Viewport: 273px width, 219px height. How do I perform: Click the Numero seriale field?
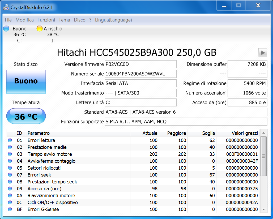click(141, 74)
